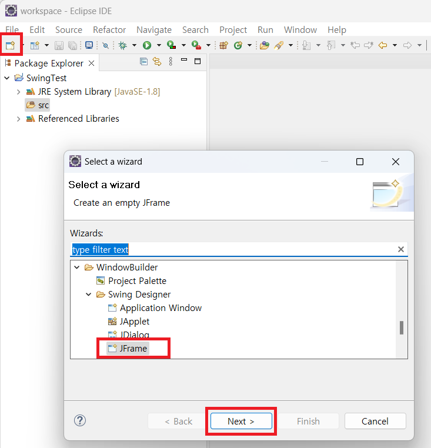The height and width of the screenshot is (448, 431).
Task: Expand the Referenced Libraries node
Action: click(x=19, y=119)
